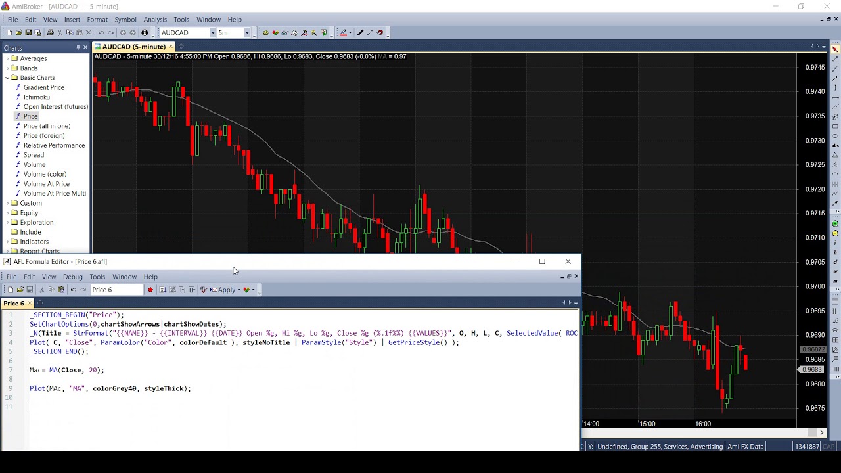Expand the Exploration folder in the Charts tree
This screenshot has height=473, width=841.
pyautogui.click(x=7, y=222)
